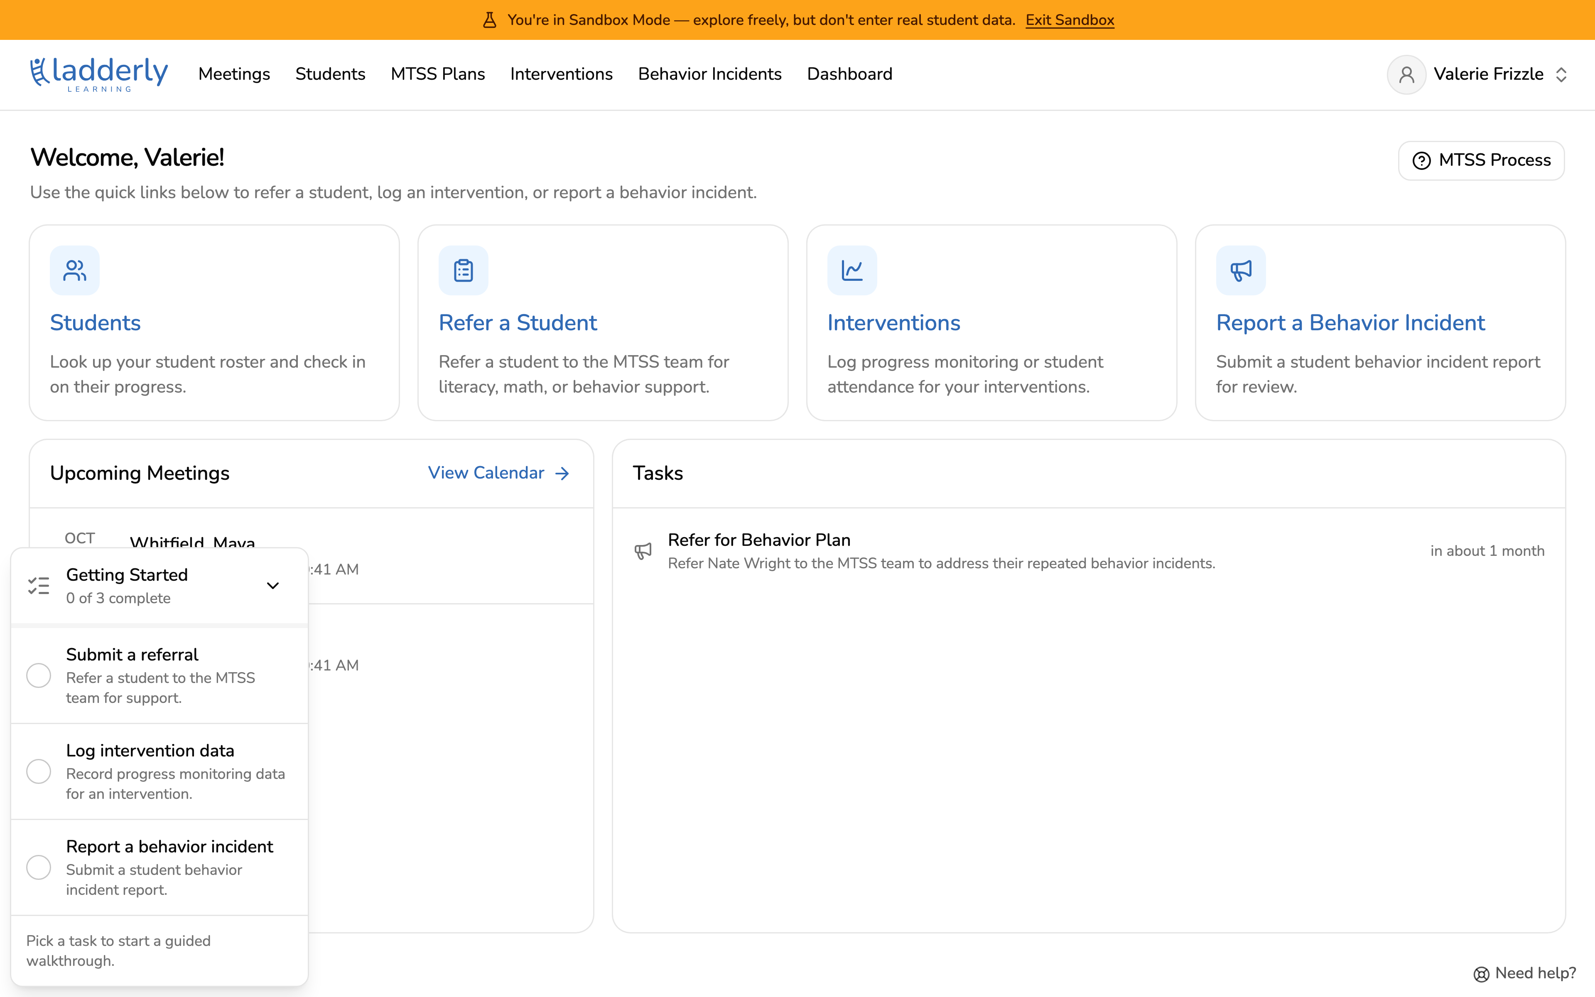Click the Report a Behavior Incident megaphone icon
This screenshot has width=1595, height=997.
(1241, 270)
